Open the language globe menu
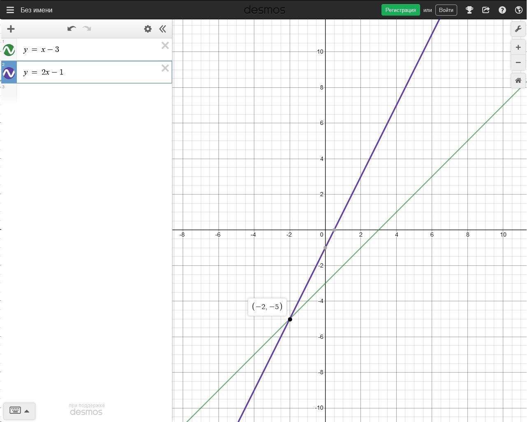 518,10
